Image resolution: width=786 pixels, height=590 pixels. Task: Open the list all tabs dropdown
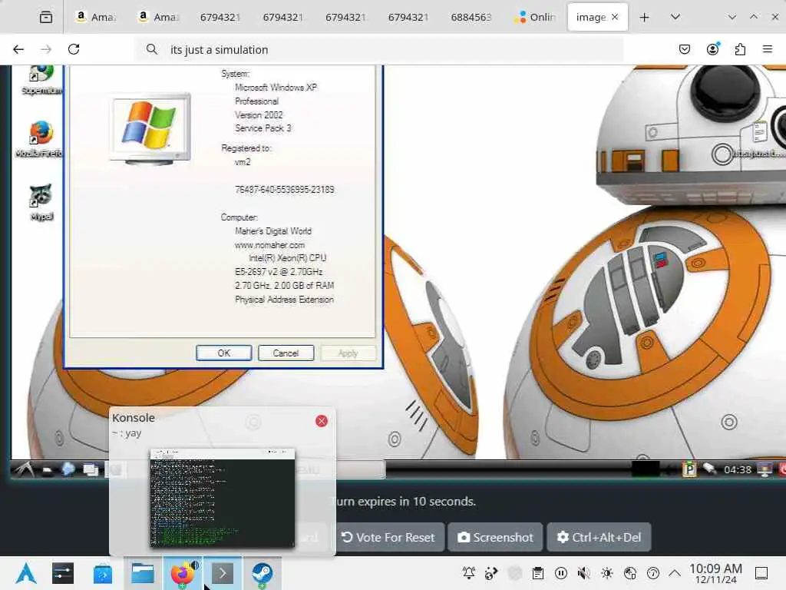675,17
